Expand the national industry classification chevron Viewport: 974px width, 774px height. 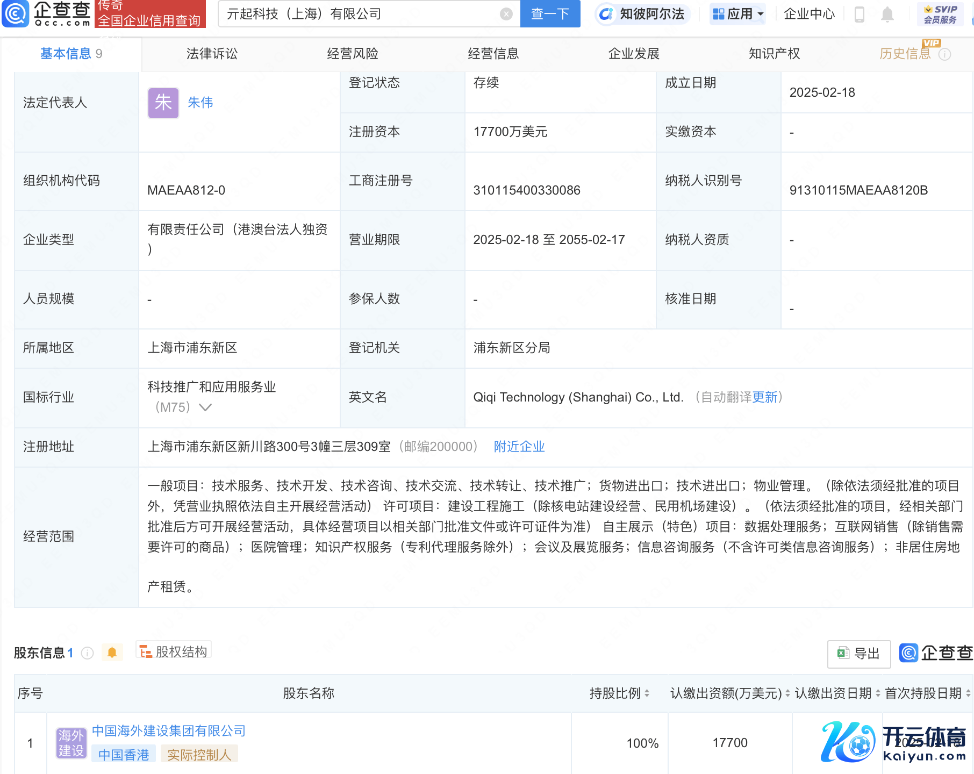pos(205,407)
